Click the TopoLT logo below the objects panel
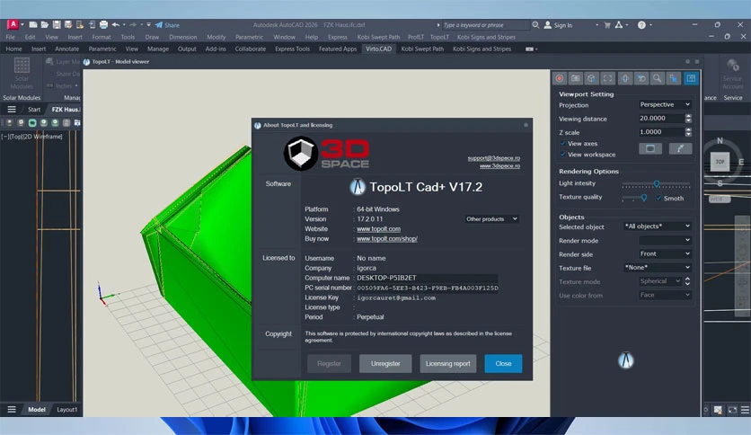751x435 pixels. (x=625, y=360)
